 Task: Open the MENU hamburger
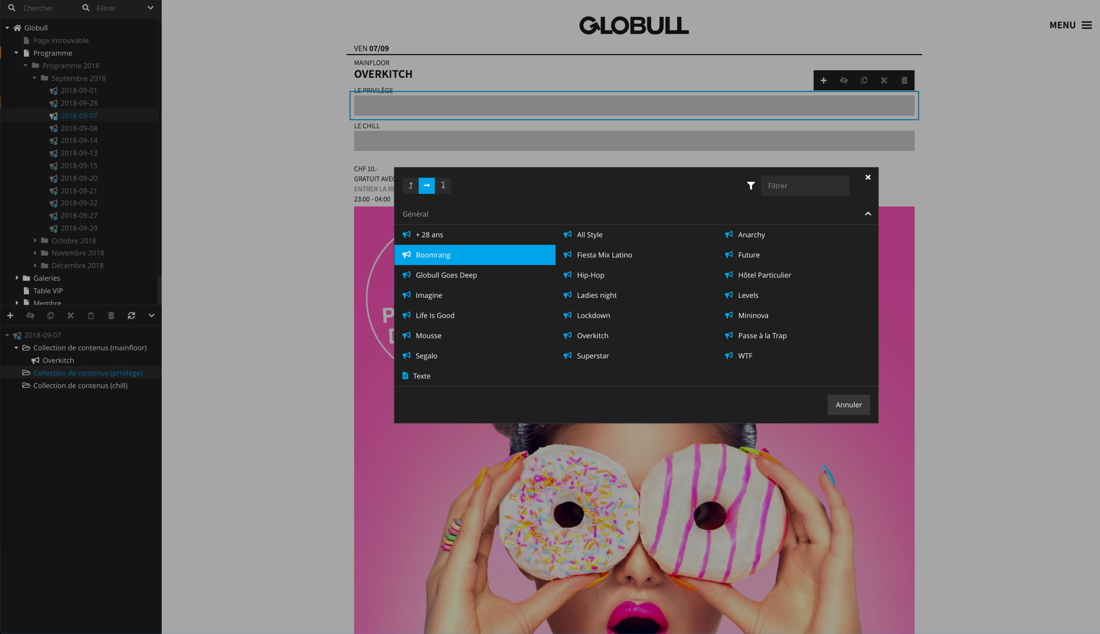[1070, 25]
